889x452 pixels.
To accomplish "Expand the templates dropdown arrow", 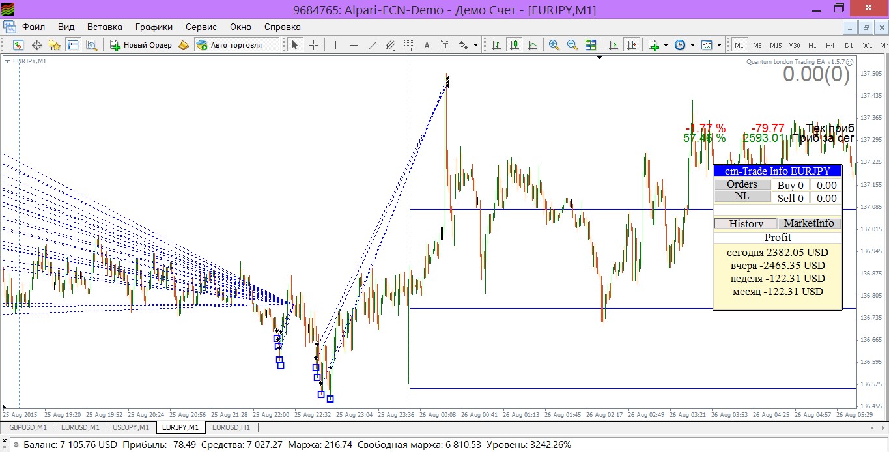I will pos(719,46).
